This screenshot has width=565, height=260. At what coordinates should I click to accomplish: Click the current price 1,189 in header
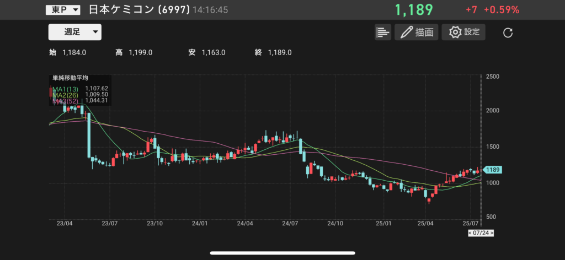414,10
